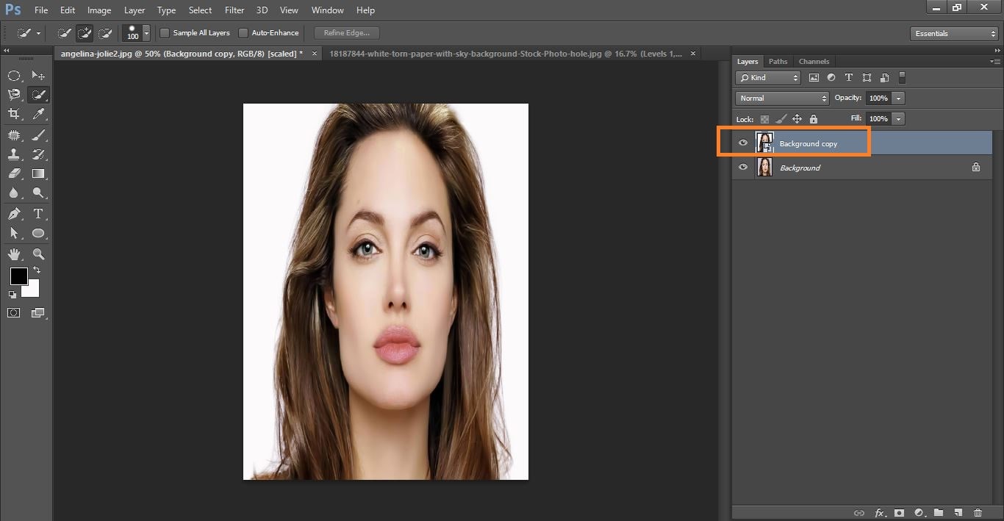The image size is (1004, 521).
Task: Click the delete layer trash icon
Action: [978, 512]
